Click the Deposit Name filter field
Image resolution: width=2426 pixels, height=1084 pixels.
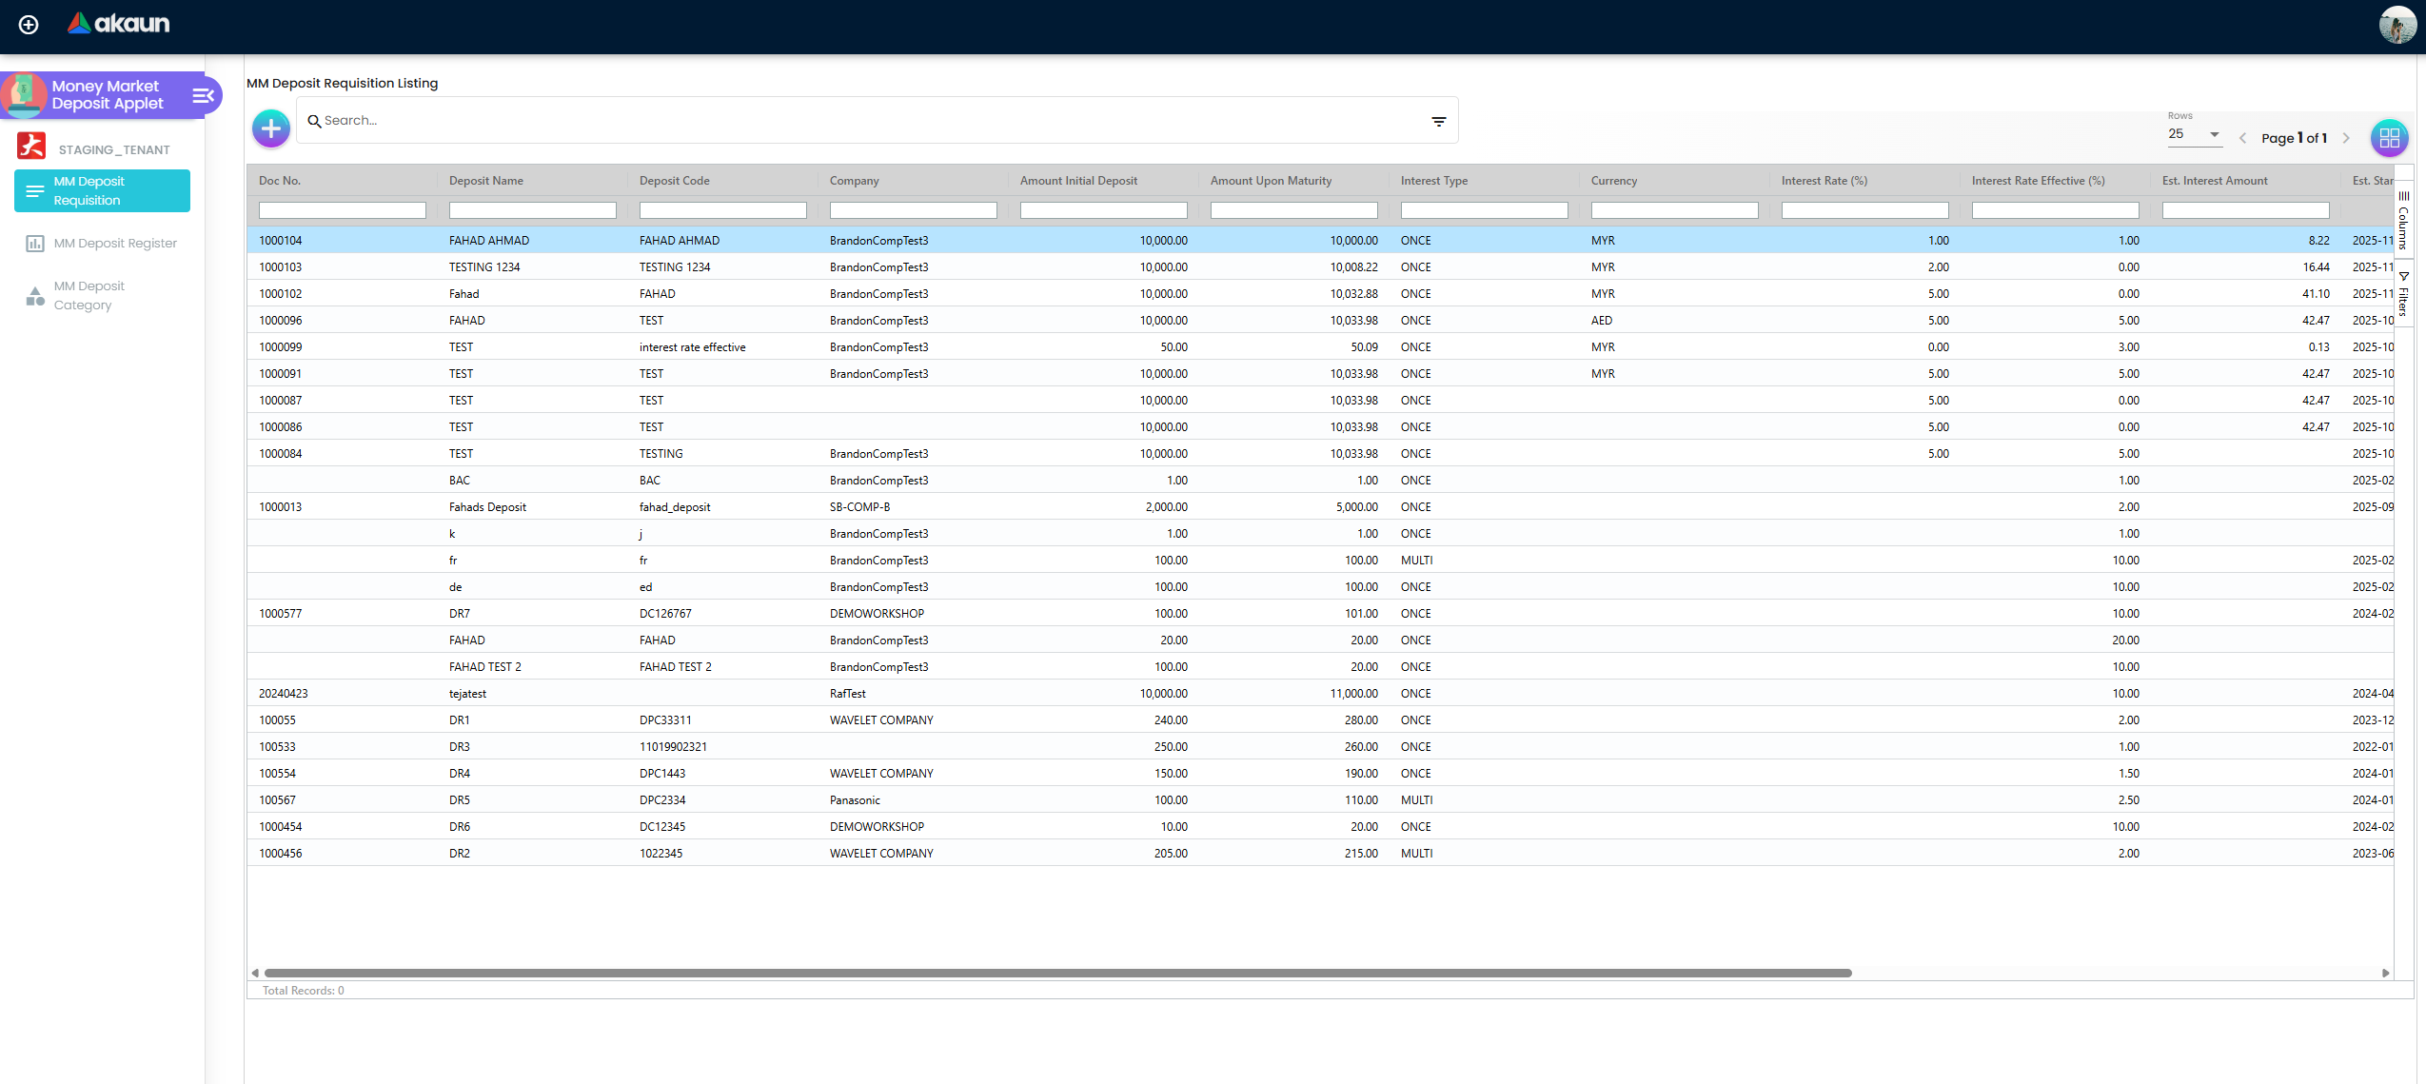tap(533, 210)
